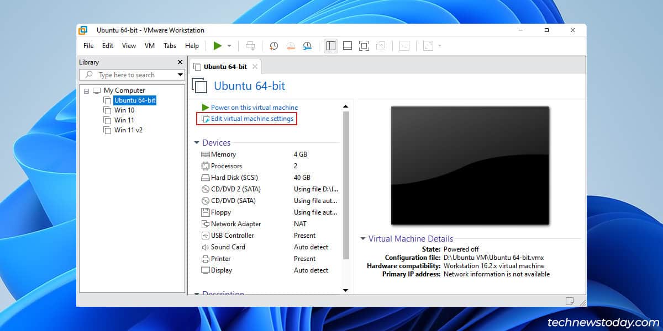Take a snapshot using clock icon

tap(273, 46)
